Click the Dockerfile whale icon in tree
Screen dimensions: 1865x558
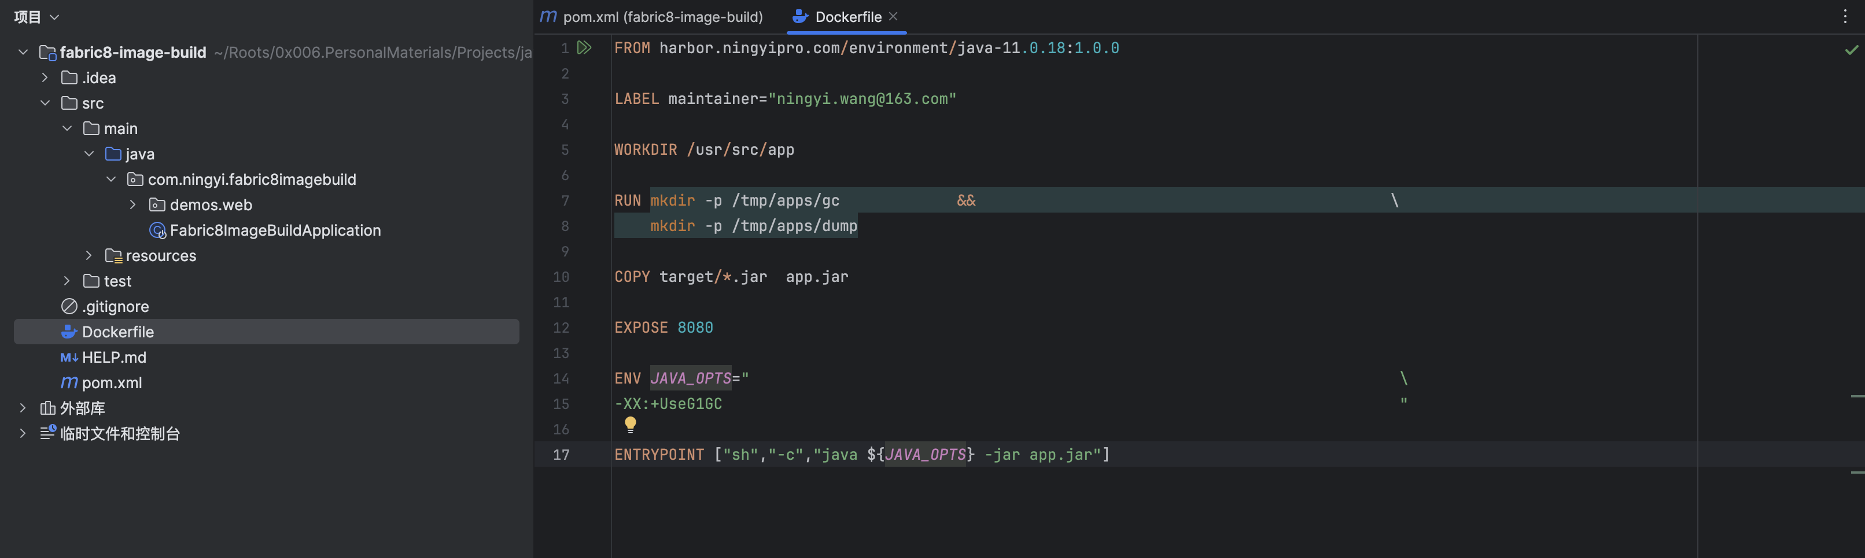click(69, 331)
